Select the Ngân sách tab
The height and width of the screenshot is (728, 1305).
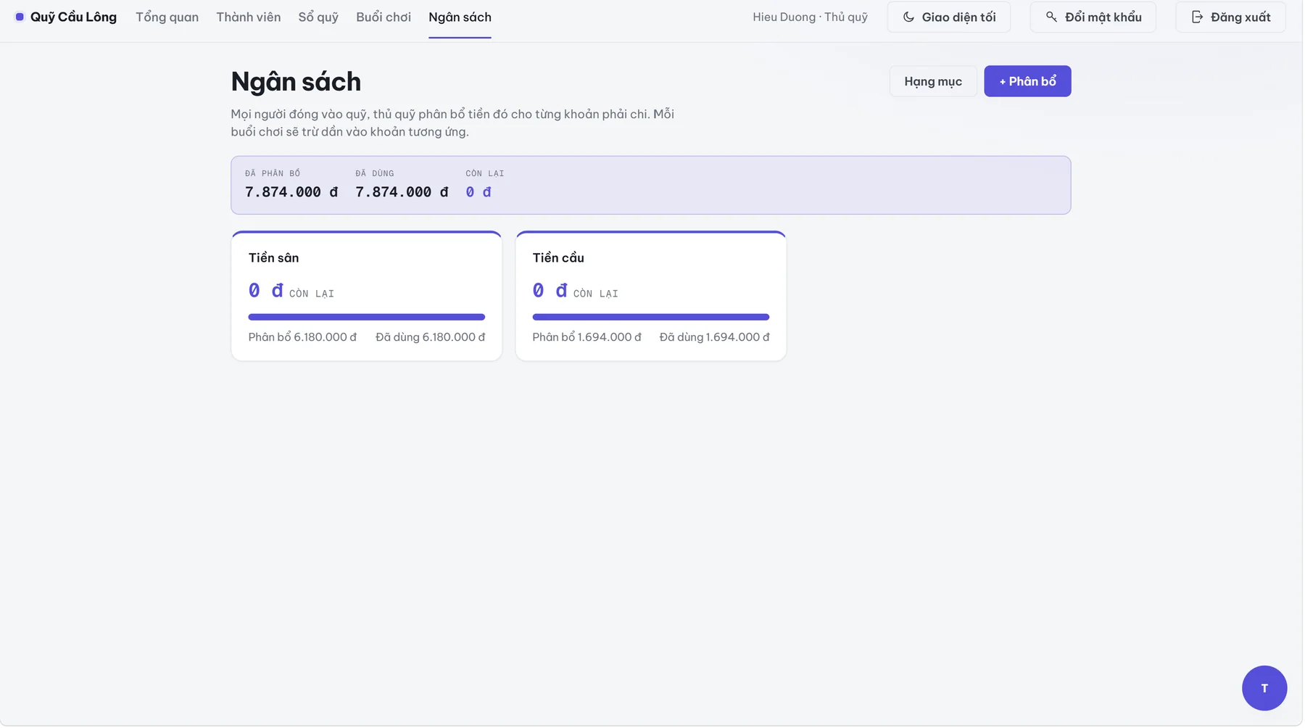pyautogui.click(x=460, y=17)
